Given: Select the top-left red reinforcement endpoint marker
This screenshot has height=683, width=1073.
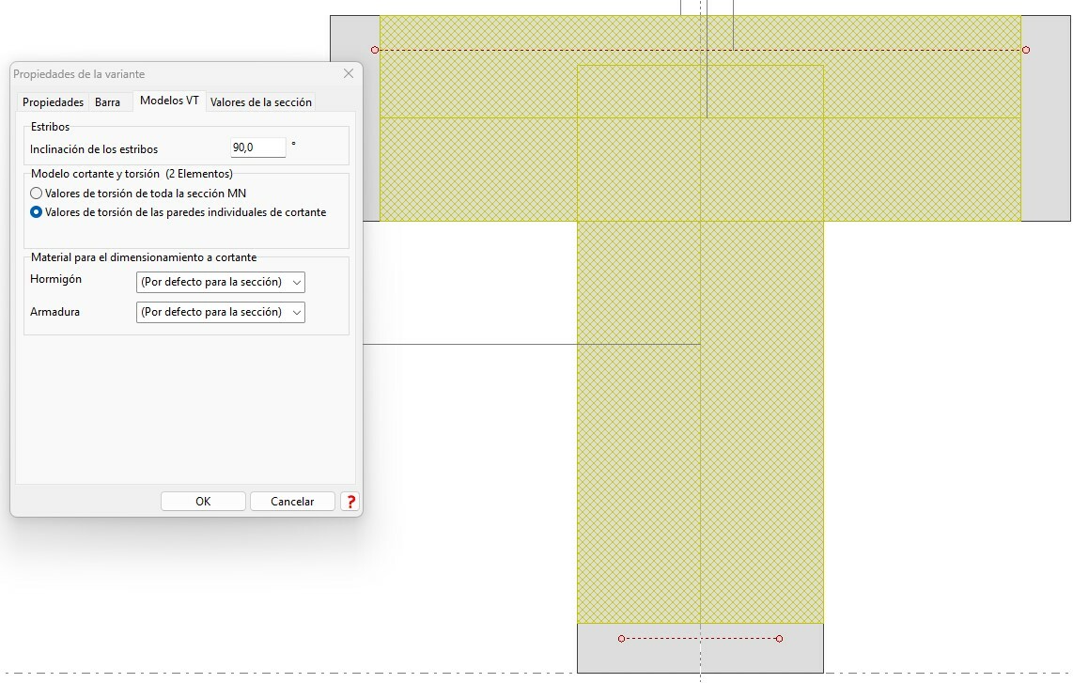Looking at the screenshot, I should pos(375,50).
